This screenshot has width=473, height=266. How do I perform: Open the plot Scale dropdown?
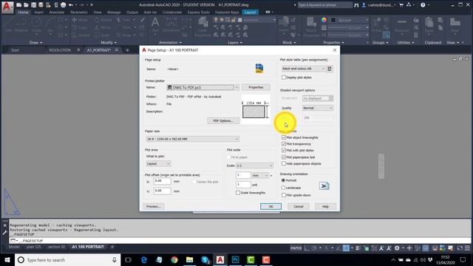click(254, 166)
